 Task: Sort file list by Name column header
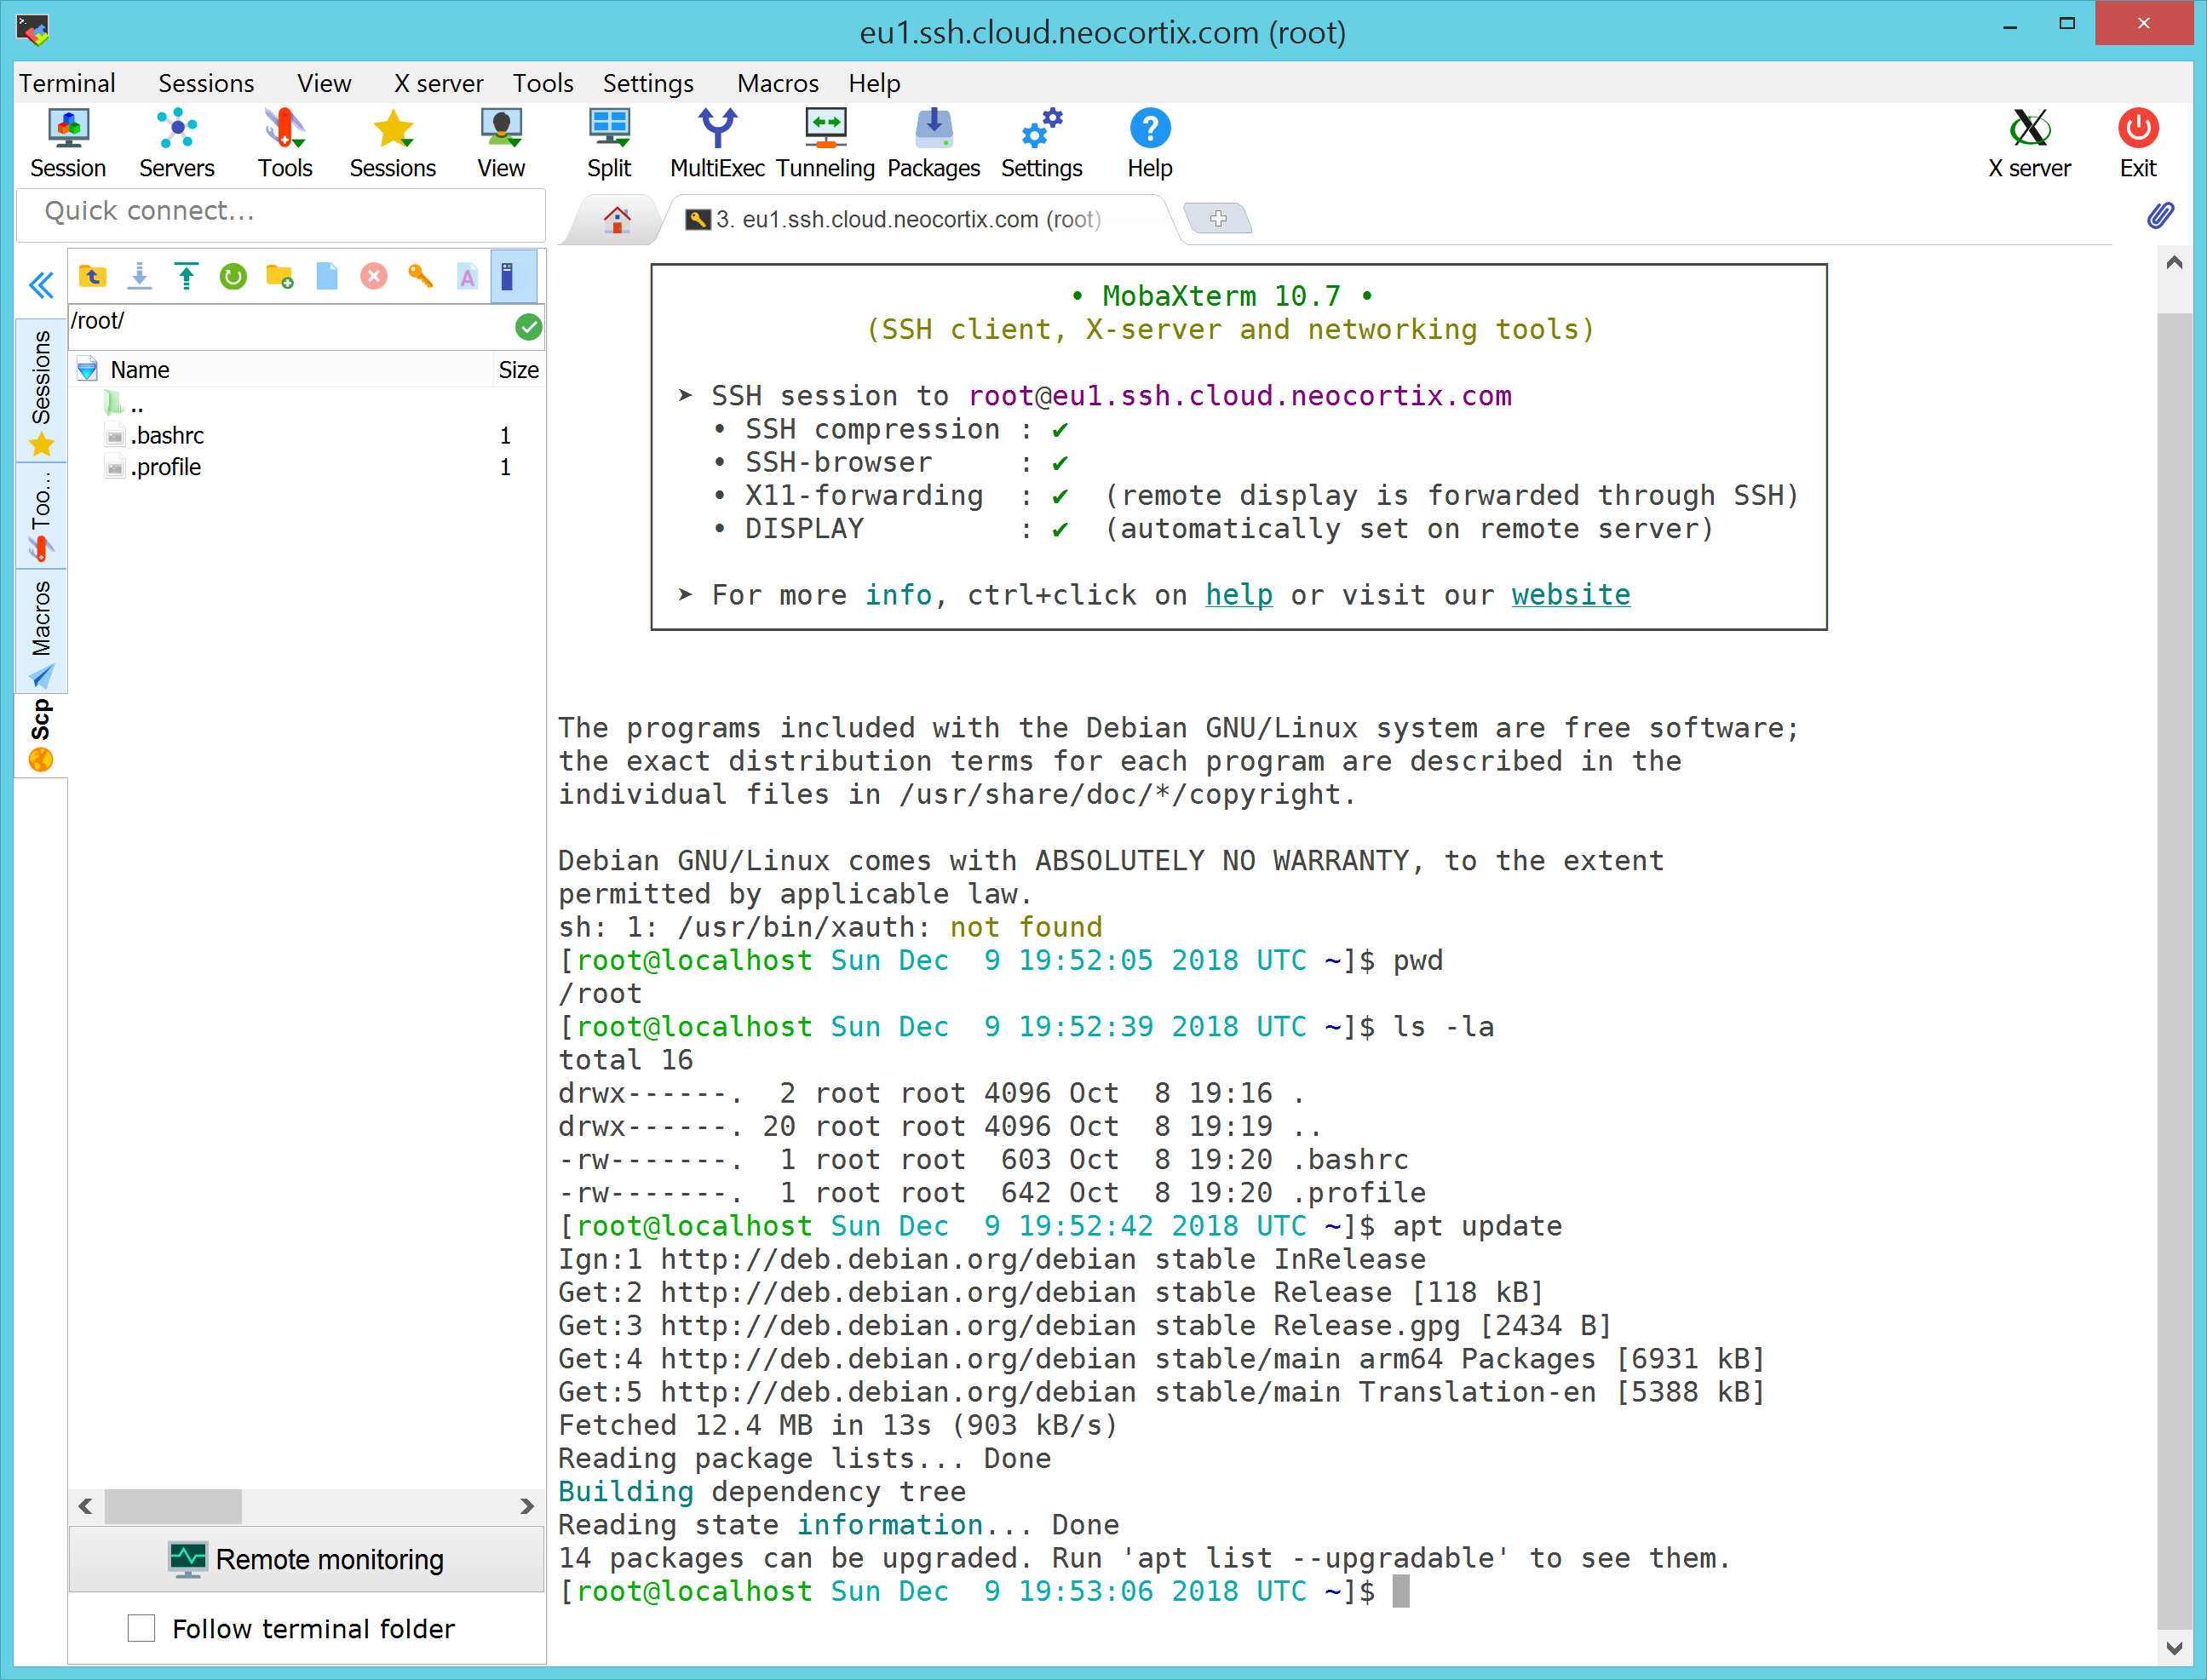tap(140, 370)
